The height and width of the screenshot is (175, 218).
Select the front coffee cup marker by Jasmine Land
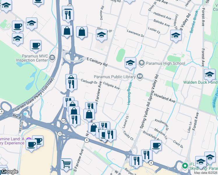[31, 145]
